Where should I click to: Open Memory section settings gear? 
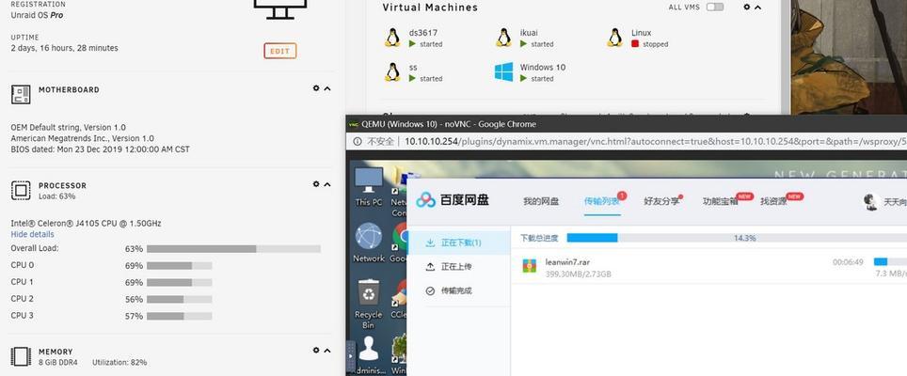point(316,350)
